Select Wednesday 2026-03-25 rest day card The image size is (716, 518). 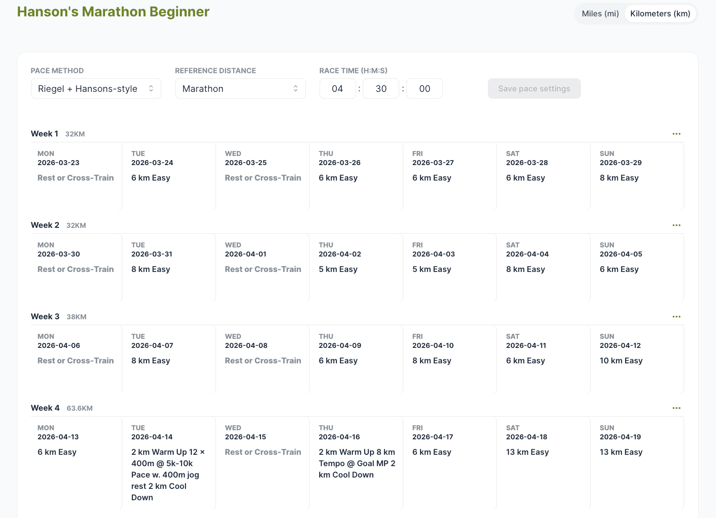(264, 176)
